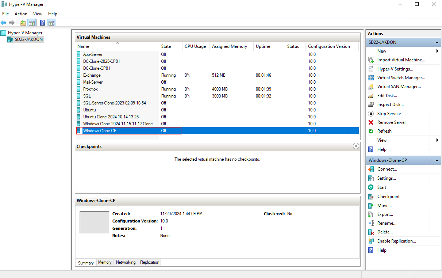This screenshot has height=278, width=442.
Task: Click the Back arrow toolbar icon
Action: point(4,23)
